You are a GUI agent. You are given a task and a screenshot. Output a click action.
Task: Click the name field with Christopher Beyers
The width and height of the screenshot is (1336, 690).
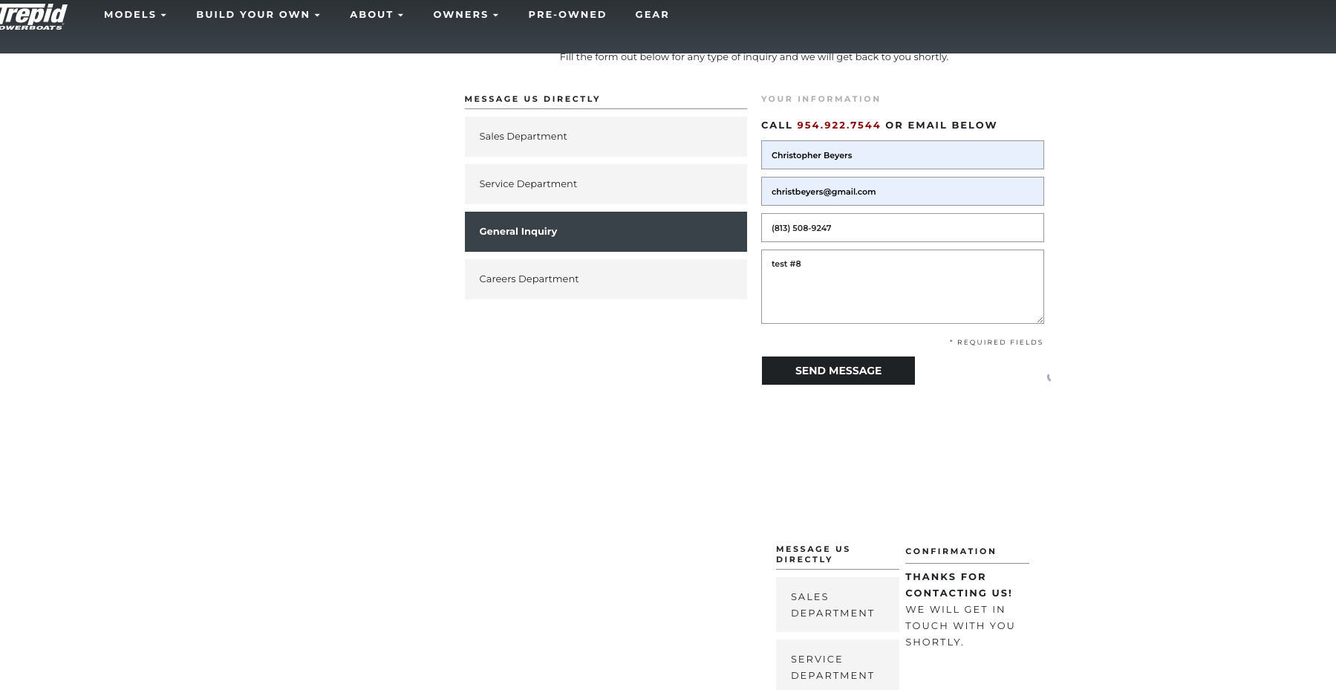(x=902, y=154)
